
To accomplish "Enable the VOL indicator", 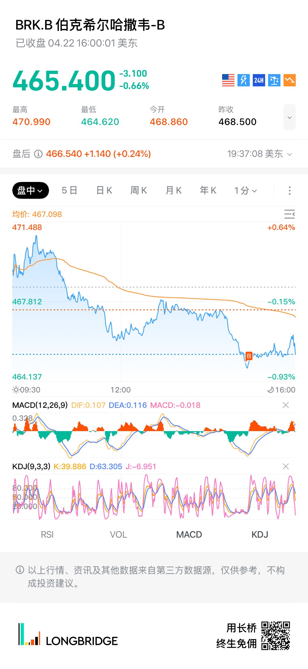I will click(118, 534).
